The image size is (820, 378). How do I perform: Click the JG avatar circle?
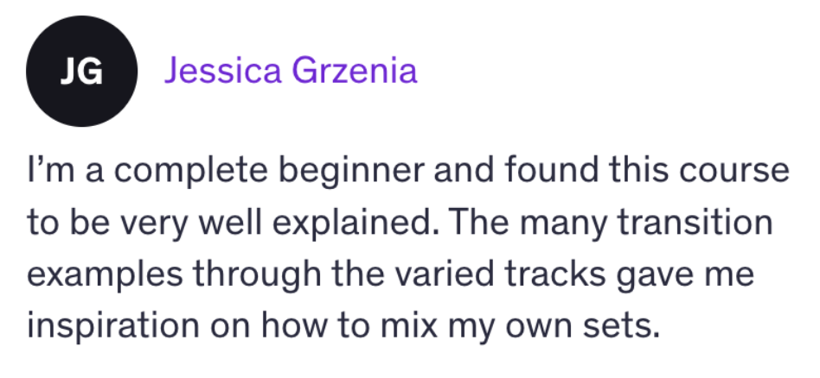pyautogui.click(x=81, y=71)
